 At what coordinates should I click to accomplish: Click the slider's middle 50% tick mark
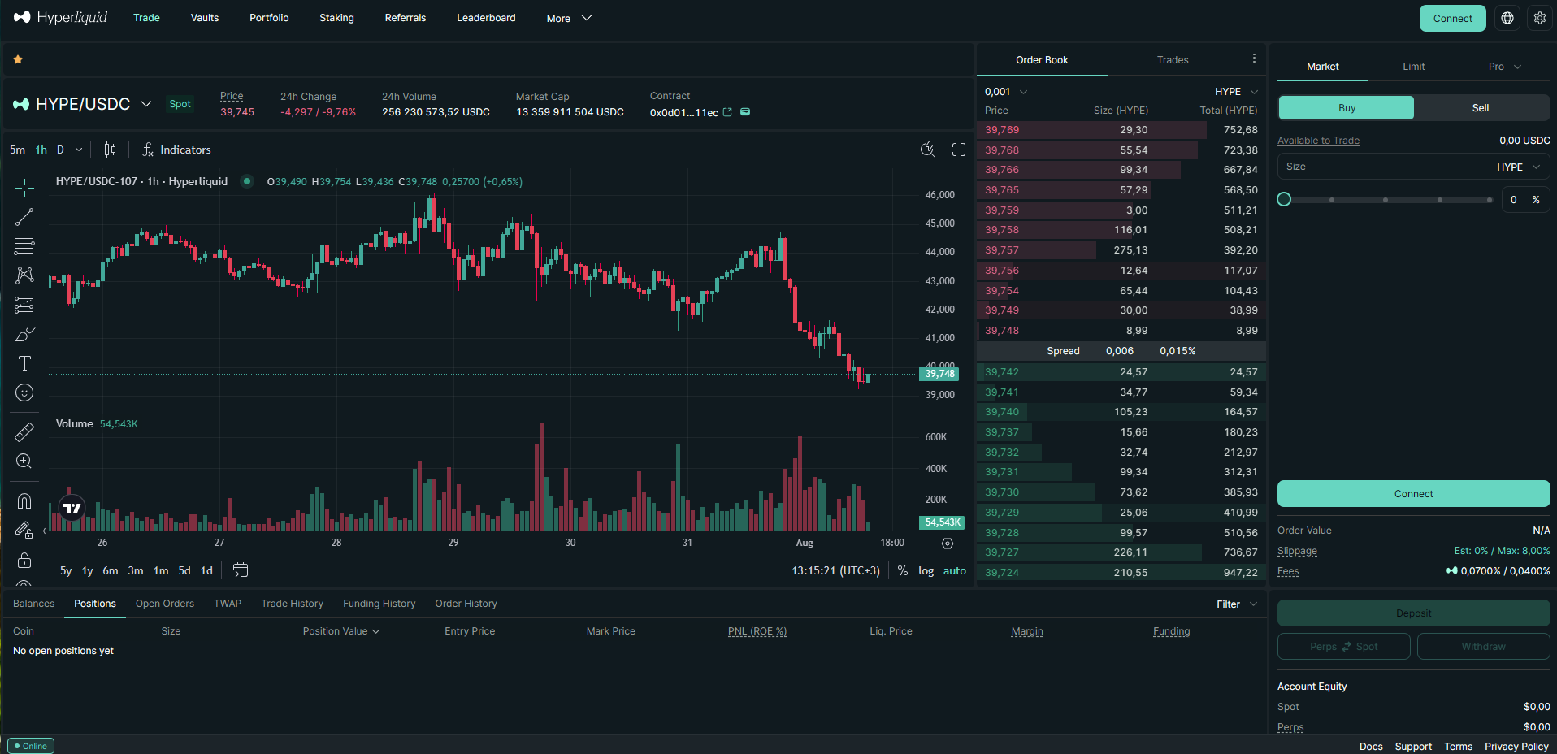[1386, 199]
